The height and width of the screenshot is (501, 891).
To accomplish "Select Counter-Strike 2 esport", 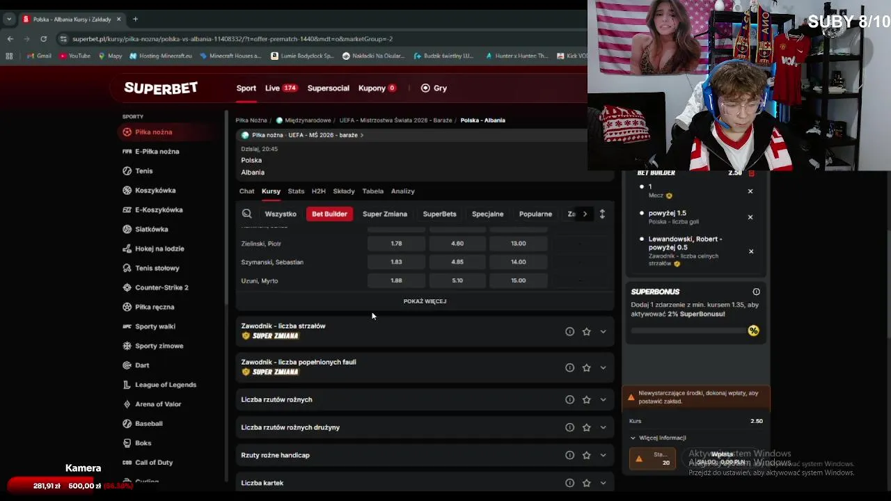I will coord(155,287).
